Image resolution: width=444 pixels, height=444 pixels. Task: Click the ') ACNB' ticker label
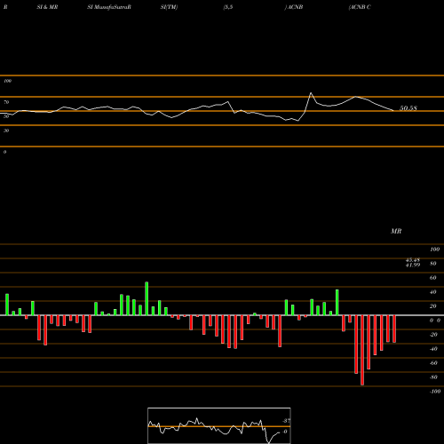(x=294, y=7)
